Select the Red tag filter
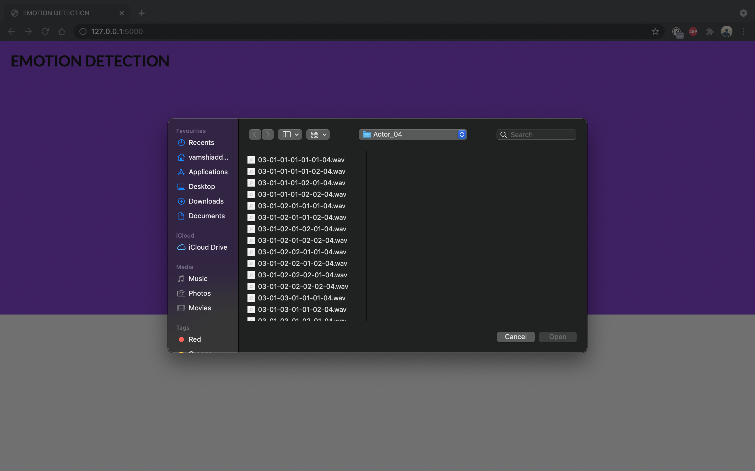The image size is (755, 471). 194,339
